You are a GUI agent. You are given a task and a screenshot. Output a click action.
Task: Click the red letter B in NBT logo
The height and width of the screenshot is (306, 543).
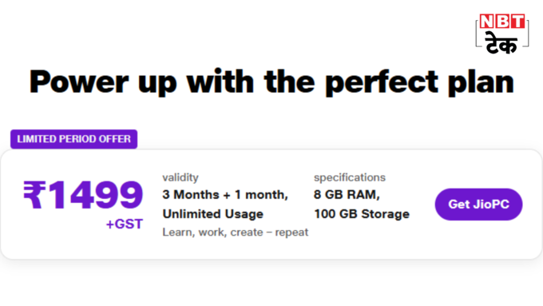502,22
